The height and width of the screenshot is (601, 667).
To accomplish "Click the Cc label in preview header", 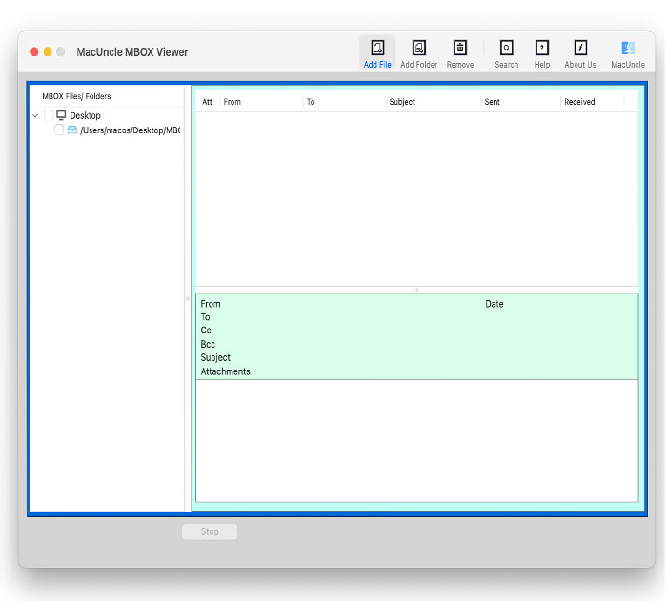I will click(x=206, y=331).
